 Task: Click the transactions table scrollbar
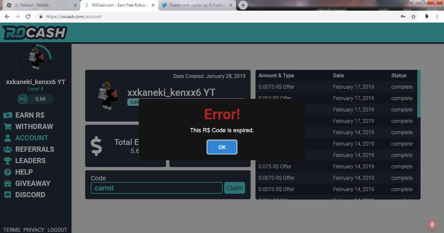click(419, 94)
